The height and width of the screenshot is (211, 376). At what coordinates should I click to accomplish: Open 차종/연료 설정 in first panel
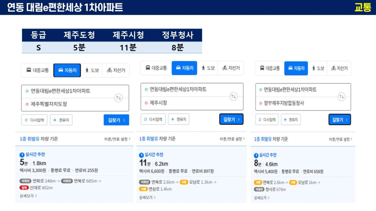117,139
